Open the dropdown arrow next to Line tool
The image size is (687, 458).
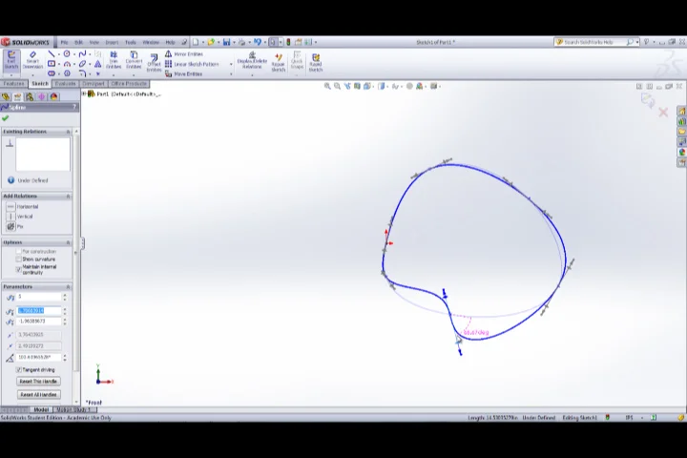[59, 54]
